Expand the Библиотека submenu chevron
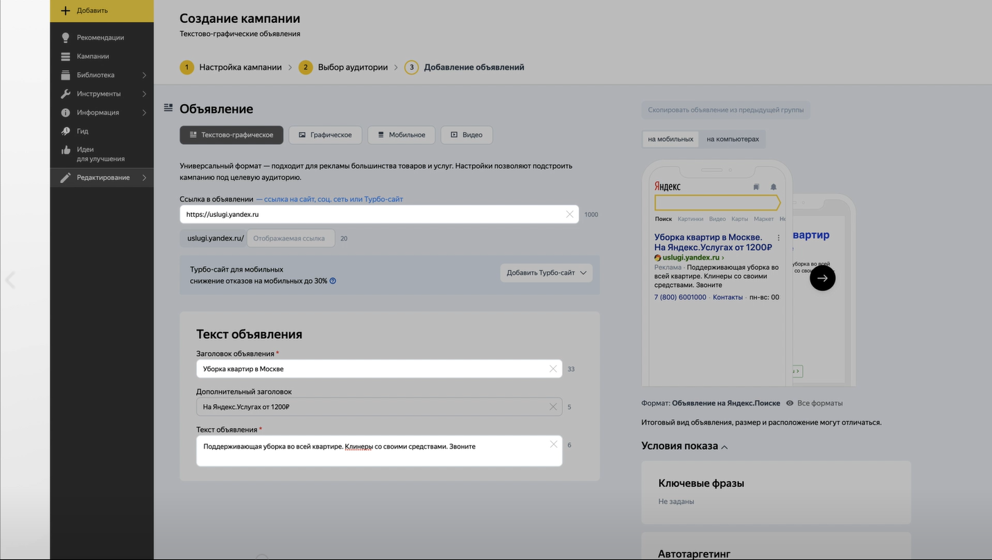Viewport: 992px width, 560px height. coord(144,75)
